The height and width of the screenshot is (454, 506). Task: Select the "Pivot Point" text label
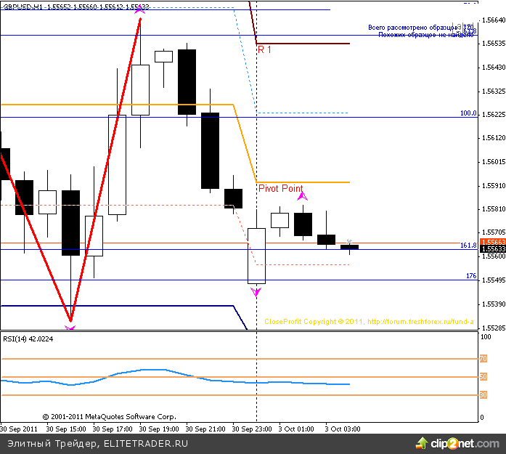click(281, 189)
